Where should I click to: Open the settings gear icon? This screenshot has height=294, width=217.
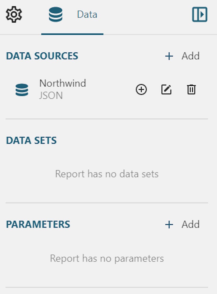13,15
